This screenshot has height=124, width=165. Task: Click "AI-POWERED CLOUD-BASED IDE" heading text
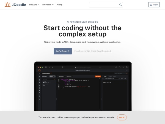pyautogui.click(x=82, y=22)
